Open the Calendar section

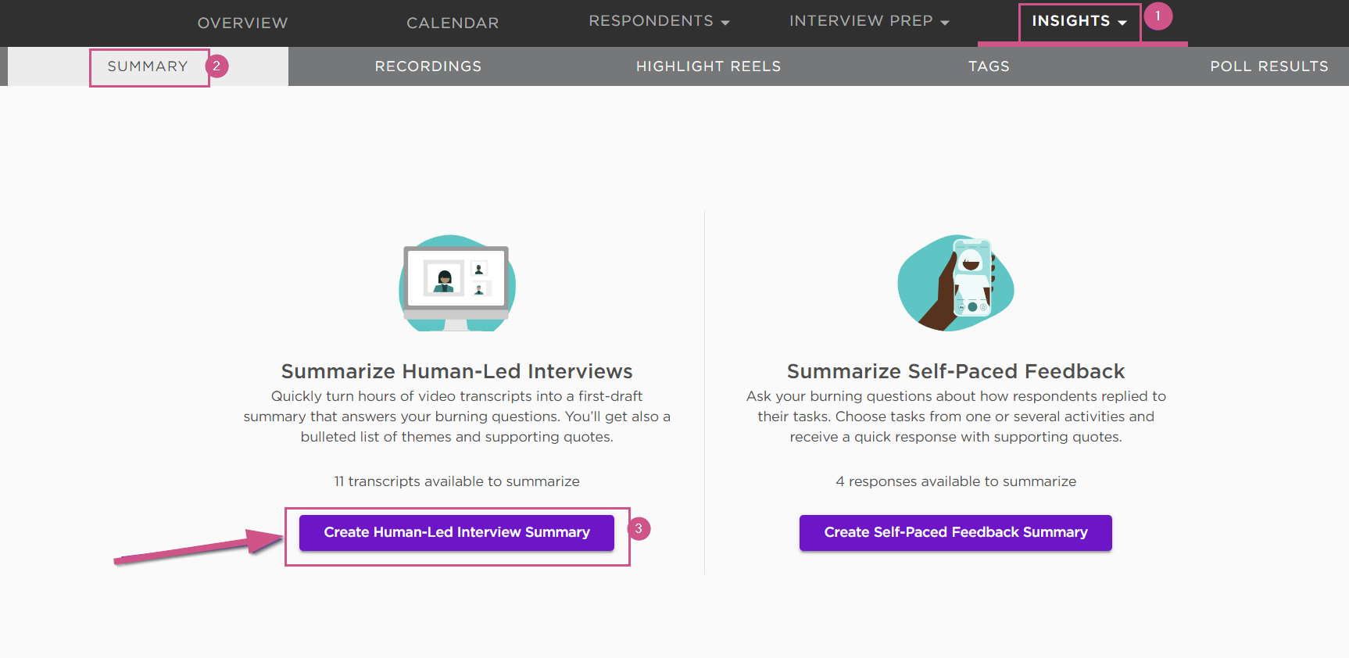click(x=453, y=23)
